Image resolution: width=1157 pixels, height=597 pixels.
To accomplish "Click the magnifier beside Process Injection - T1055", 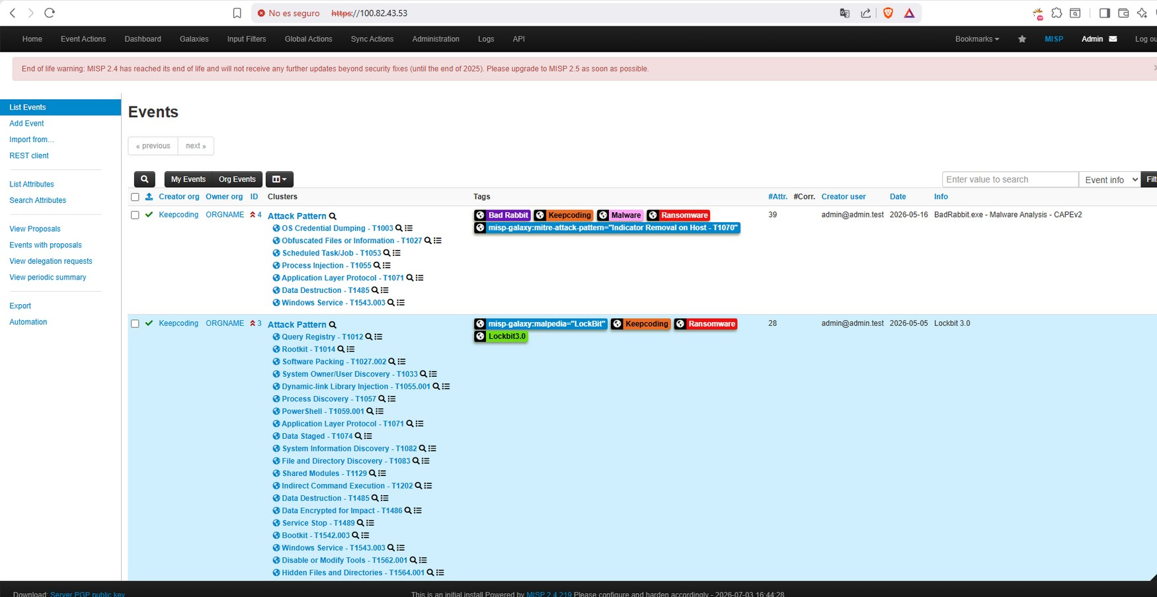I will click(x=377, y=266).
